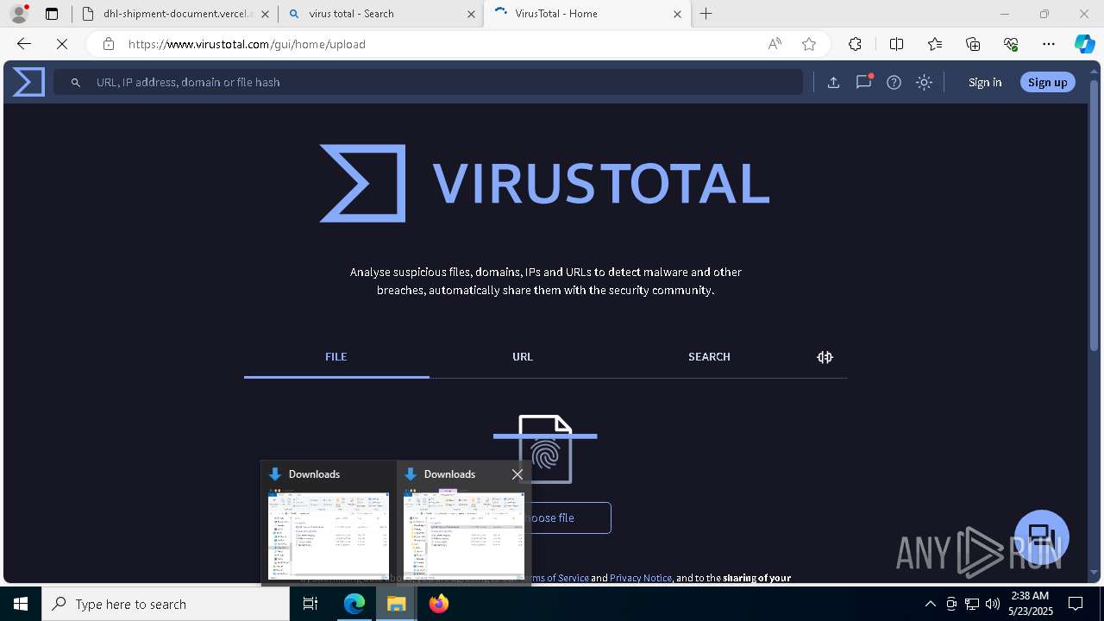Viewport: 1104px width, 621px height.
Task: Open browser Collections
Action: 973,44
